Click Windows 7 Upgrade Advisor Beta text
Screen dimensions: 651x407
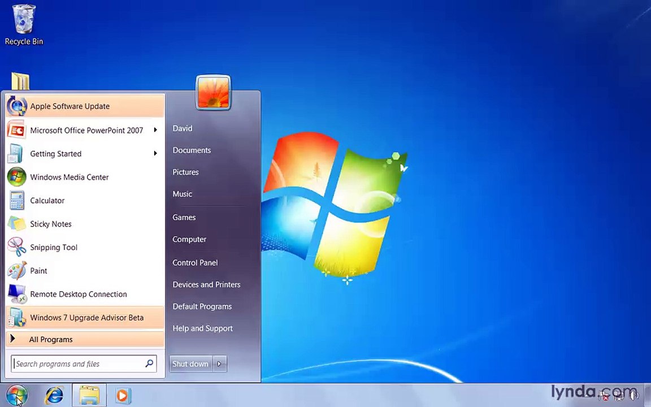pos(87,318)
